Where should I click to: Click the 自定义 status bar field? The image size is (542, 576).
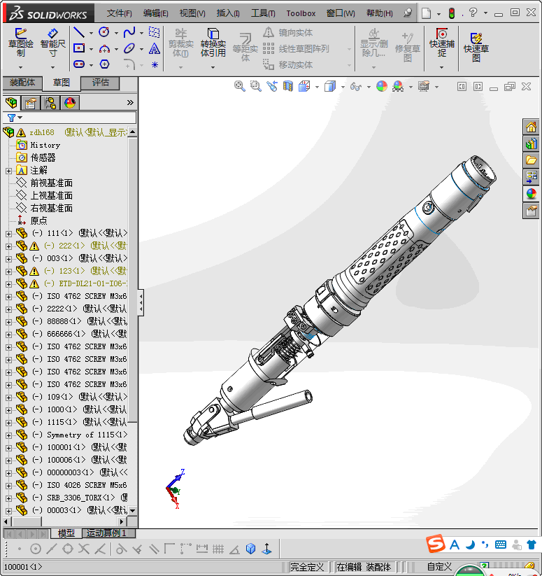click(x=439, y=567)
